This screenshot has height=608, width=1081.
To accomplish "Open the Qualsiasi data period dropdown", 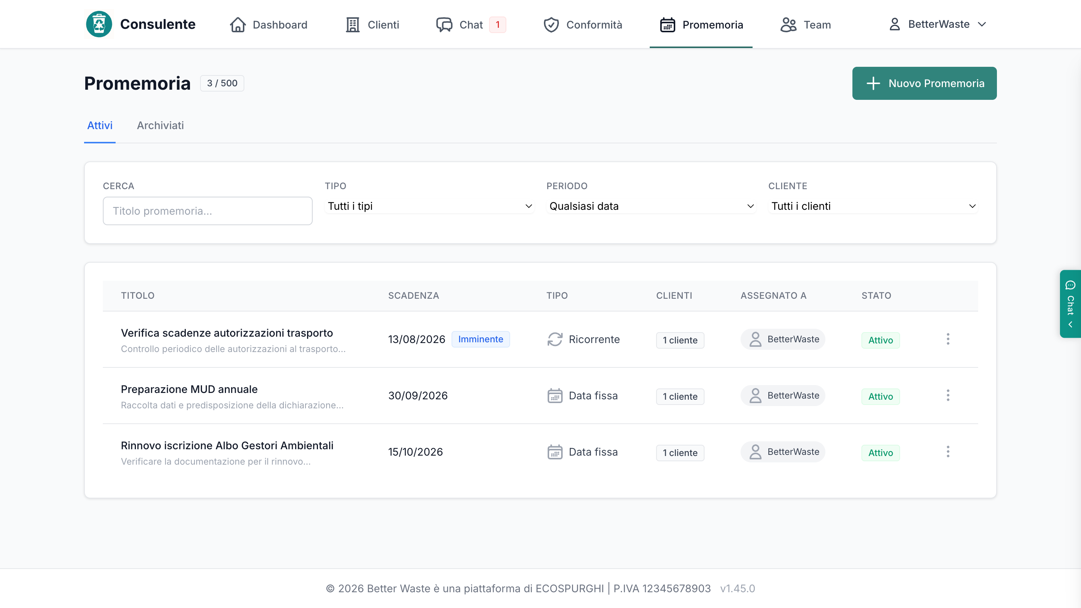I will (x=651, y=206).
